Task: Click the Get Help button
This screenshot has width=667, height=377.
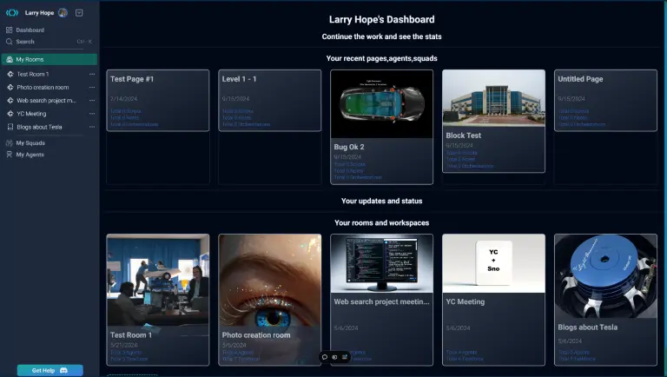Action: pos(50,371)
